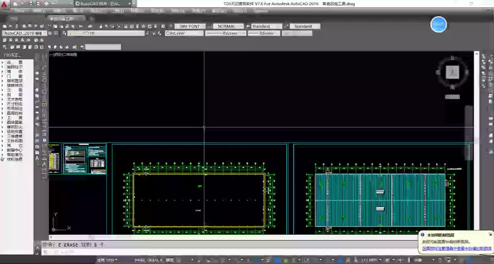Image resolution: width=494 pixels, height=264 pixels.
Task: Click make object's layer current icon
Action: tap(147, 33)
